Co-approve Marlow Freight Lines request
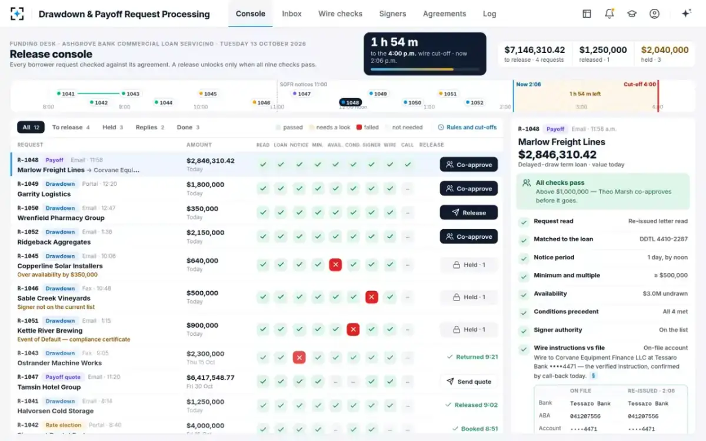The width and height of the screenshot is (706, 441). tap(468, 165)
